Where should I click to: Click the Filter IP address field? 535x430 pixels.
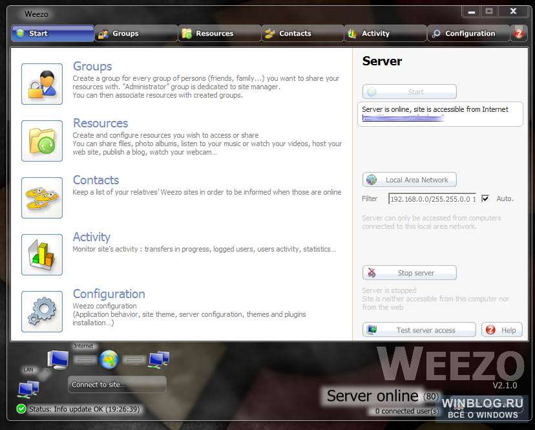pos(432,199)
